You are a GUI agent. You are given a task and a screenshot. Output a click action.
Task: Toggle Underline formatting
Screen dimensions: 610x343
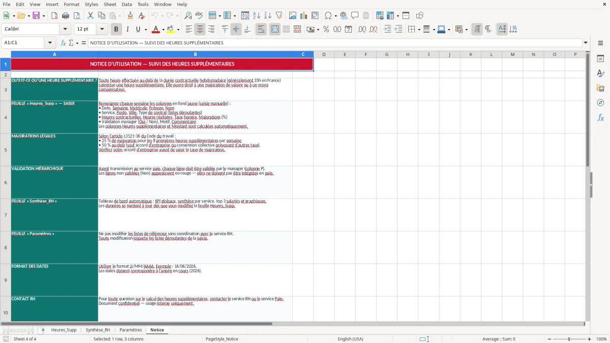tap(138, 29)
